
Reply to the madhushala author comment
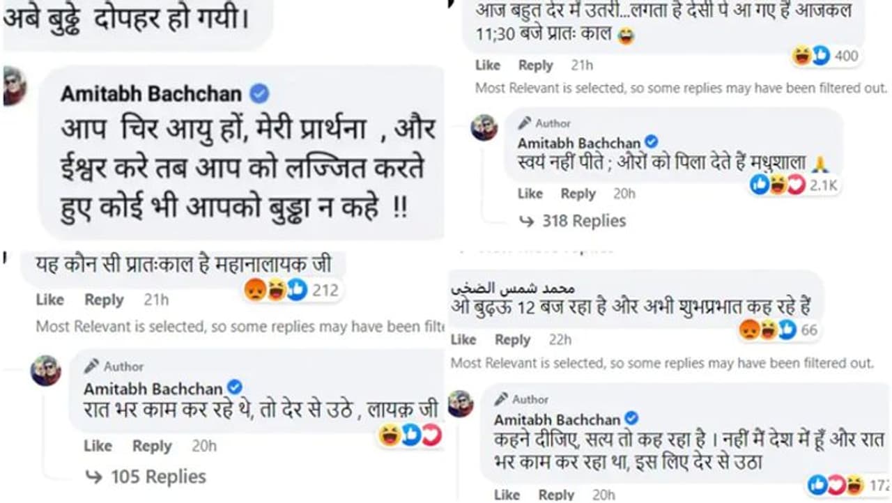pos(578,194)
